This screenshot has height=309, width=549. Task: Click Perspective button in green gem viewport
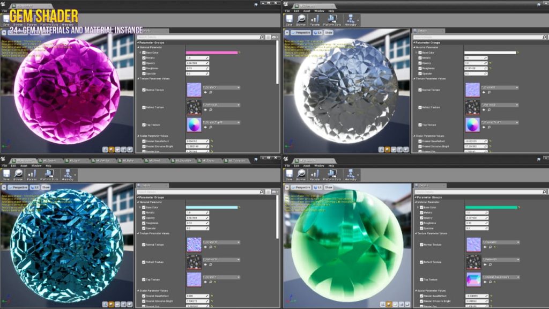point(301,187)
